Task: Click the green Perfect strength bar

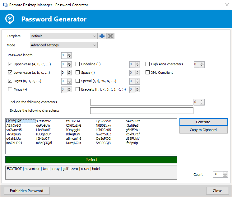Action: (91, 160)
